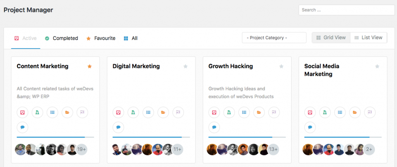Mark Digital Marketing project as favourite

coord(185,66)
